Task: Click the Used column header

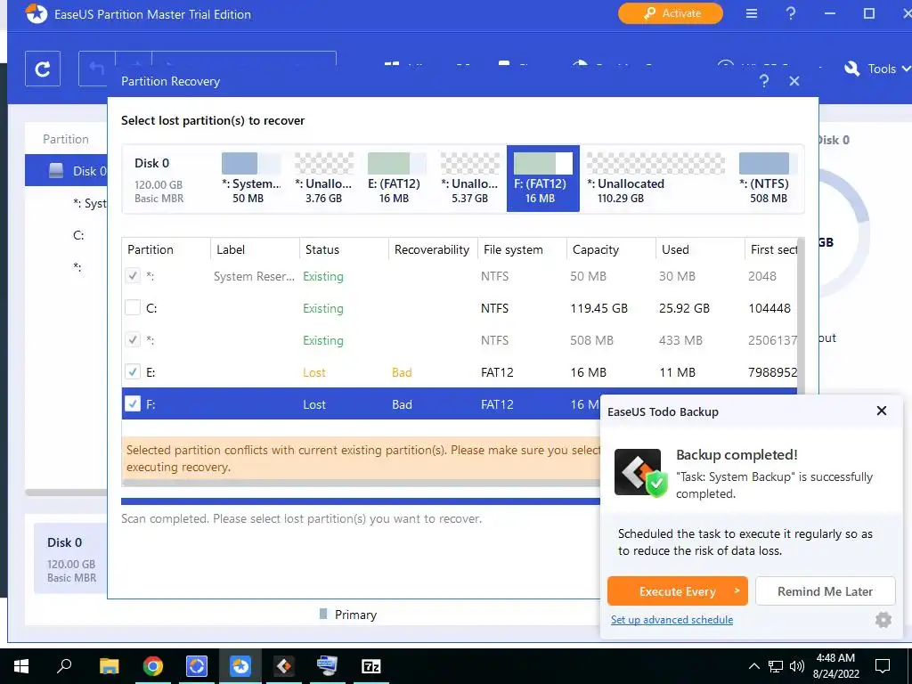Action: [x=700, y=249]
